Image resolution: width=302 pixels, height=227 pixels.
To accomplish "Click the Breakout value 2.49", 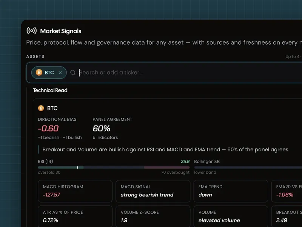I will [282, 220].
